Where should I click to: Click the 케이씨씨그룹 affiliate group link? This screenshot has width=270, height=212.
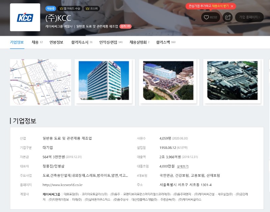pyautogui.click(x=51, y=194)
